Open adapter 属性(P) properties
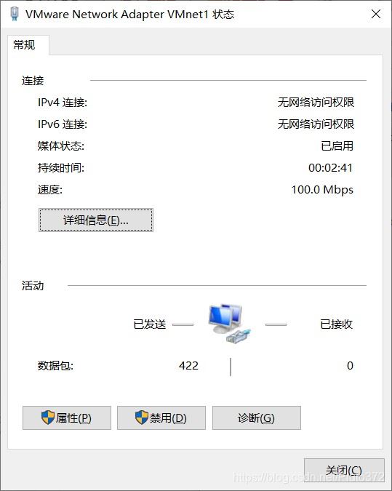392x491 pixels. (x=67, y=418)
